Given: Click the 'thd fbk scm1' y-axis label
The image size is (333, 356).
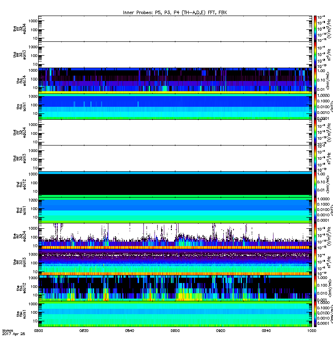Looking at the screenshot, I should 21,210.
